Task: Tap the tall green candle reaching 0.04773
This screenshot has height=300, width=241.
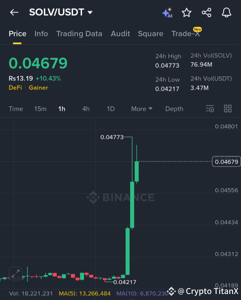Action: pyautogui.click(x=132, y=205)
